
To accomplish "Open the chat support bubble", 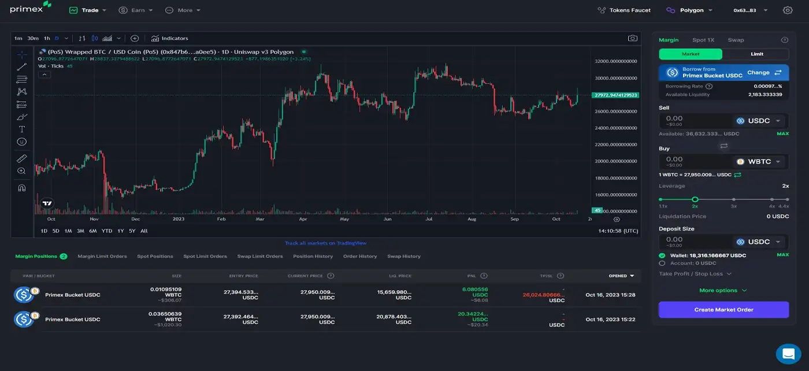I will [788, 353].
